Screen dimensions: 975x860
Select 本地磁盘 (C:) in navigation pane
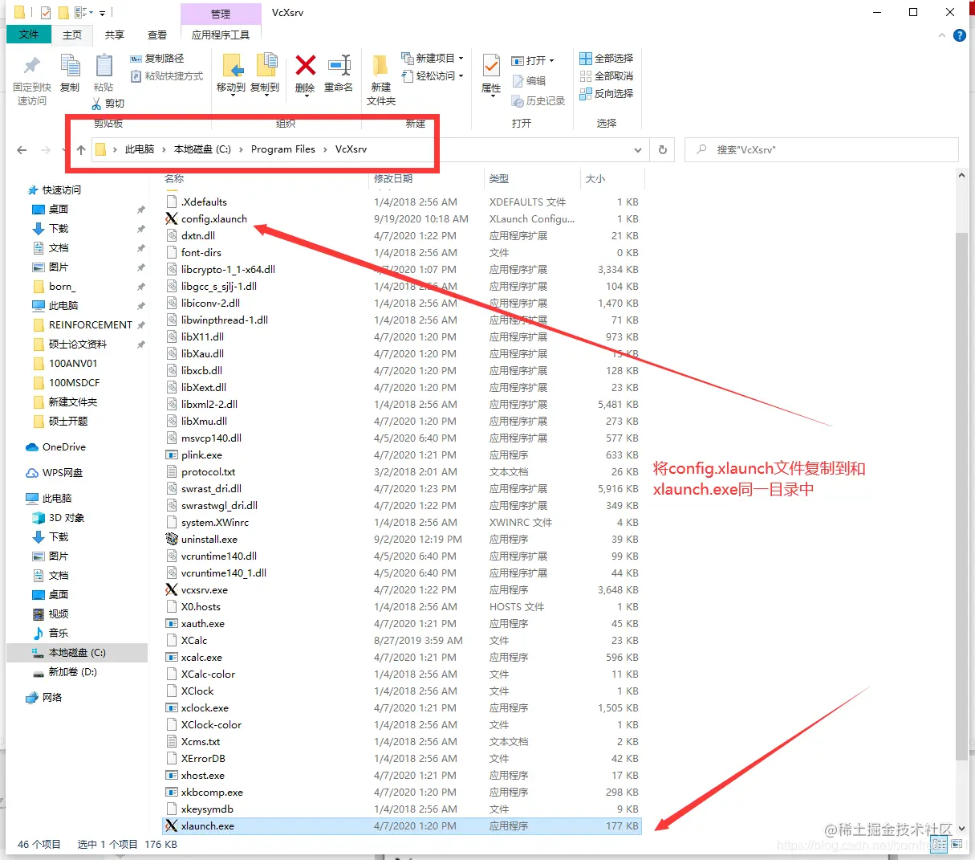[77, 653]
